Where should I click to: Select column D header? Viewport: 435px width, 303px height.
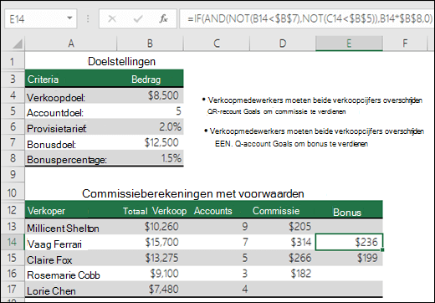click(283, 44)
